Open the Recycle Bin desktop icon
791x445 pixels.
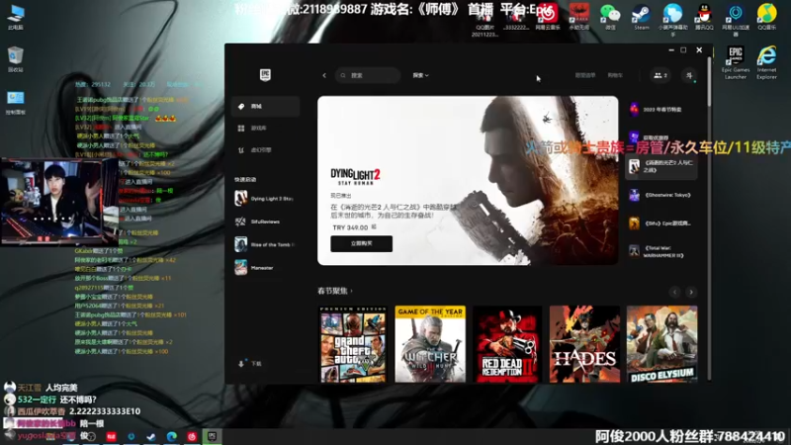click(15, 59)
